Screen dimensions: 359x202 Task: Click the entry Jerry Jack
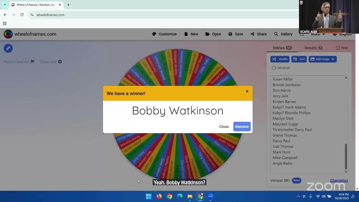pos(280,96)
